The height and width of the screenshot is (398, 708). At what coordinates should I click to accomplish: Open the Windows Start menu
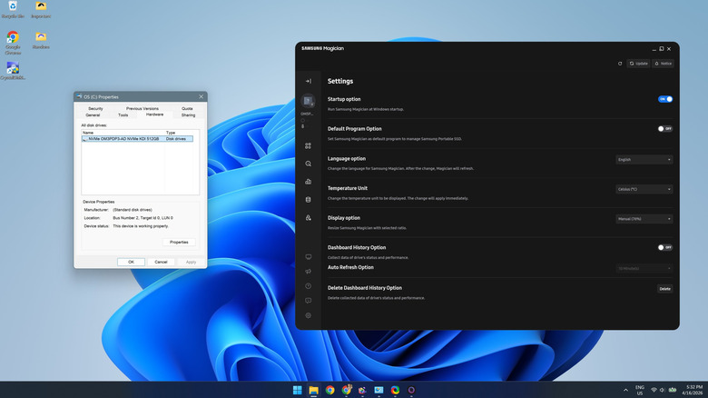[x=297, y=390]
